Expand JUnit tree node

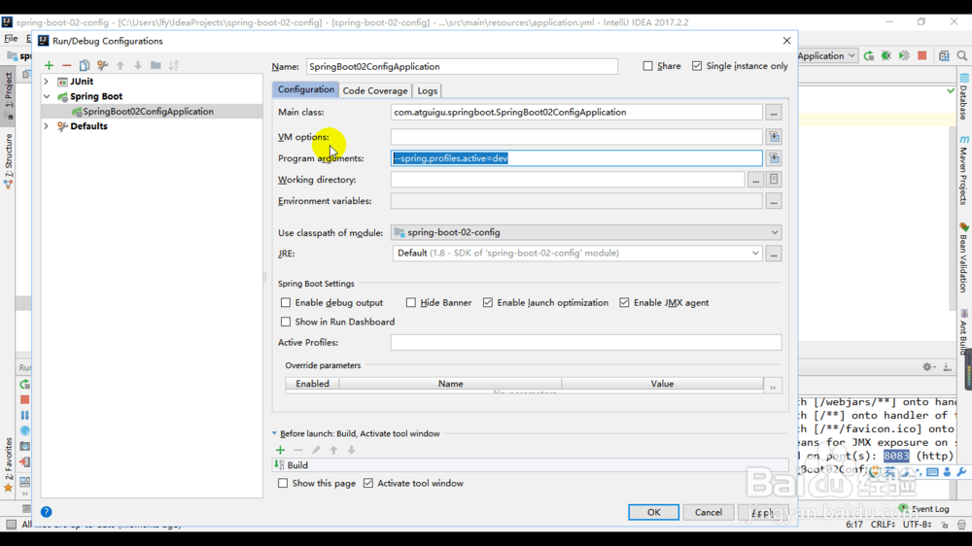click(x=46, y=82)
